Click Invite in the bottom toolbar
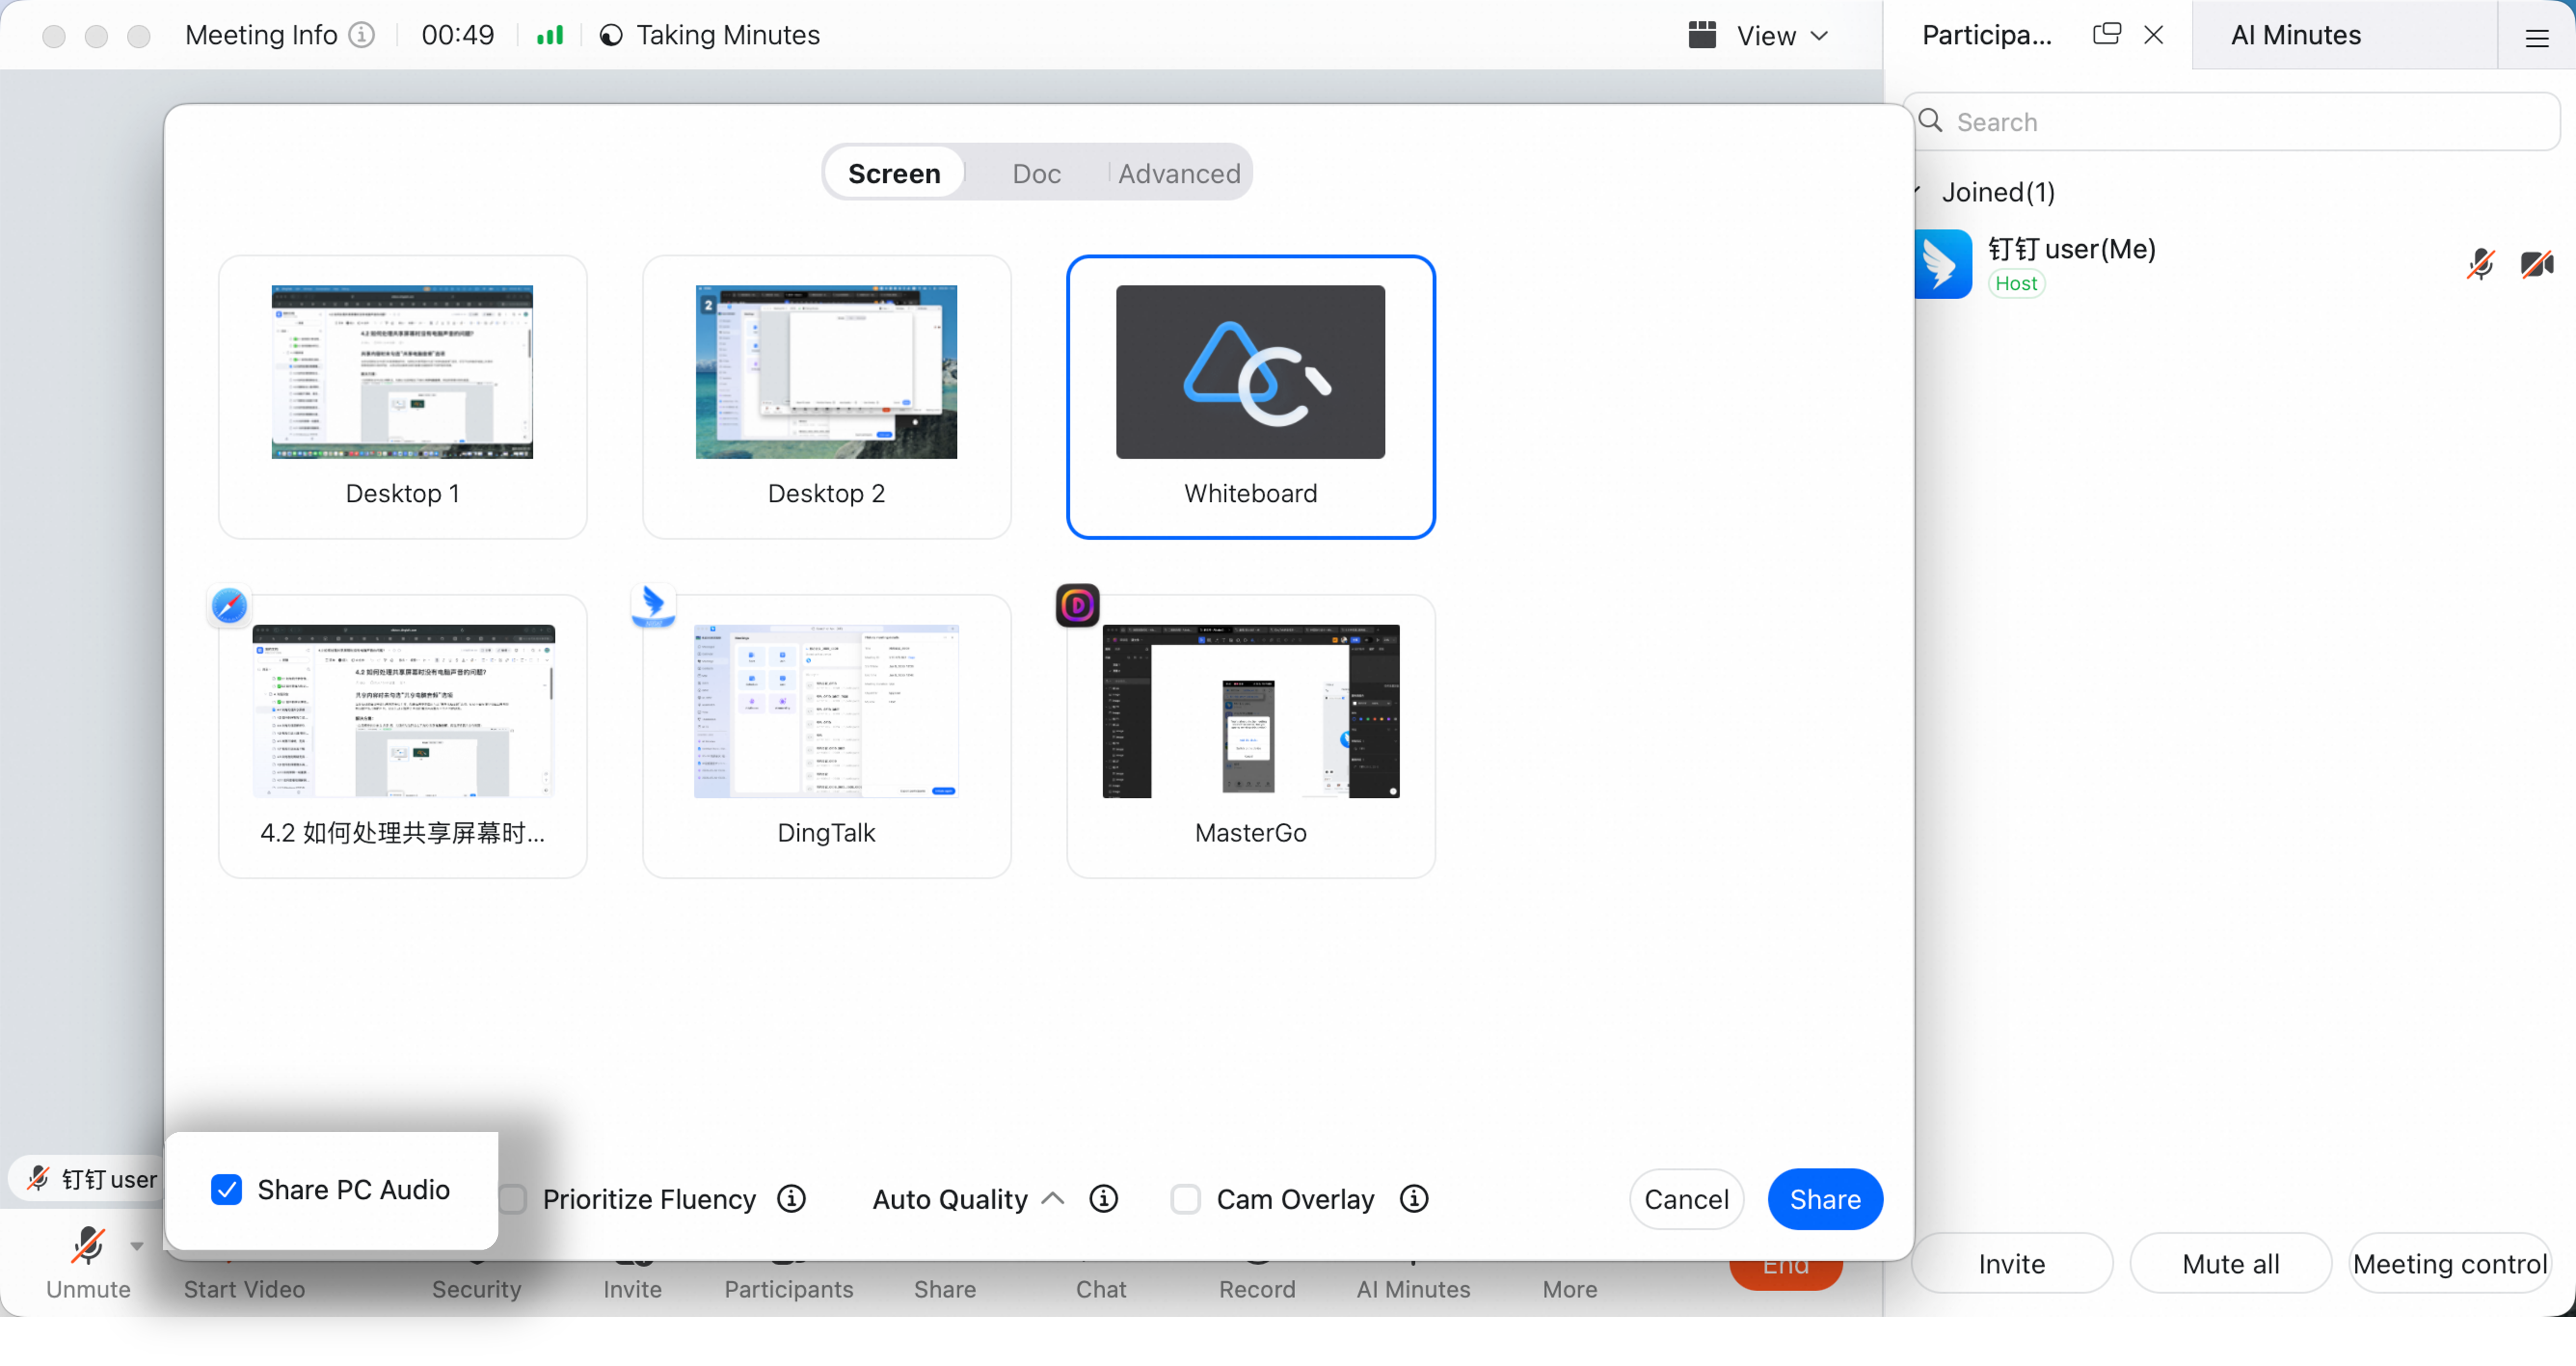Viewport: 2576px width, 1366px height. coord(632,1289)
